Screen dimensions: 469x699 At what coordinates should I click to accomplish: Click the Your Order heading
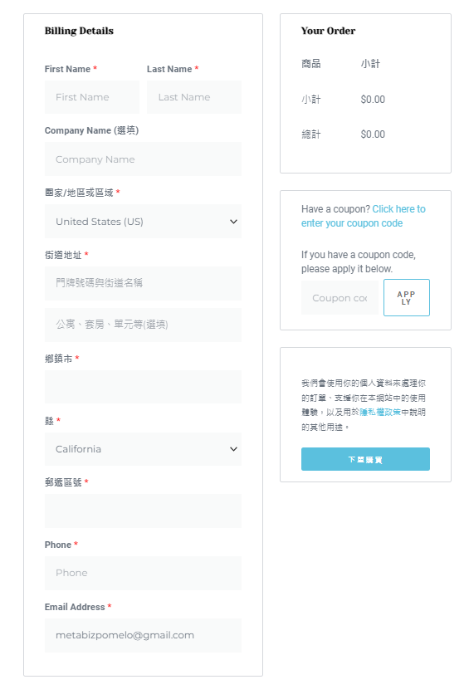(328, 31)
